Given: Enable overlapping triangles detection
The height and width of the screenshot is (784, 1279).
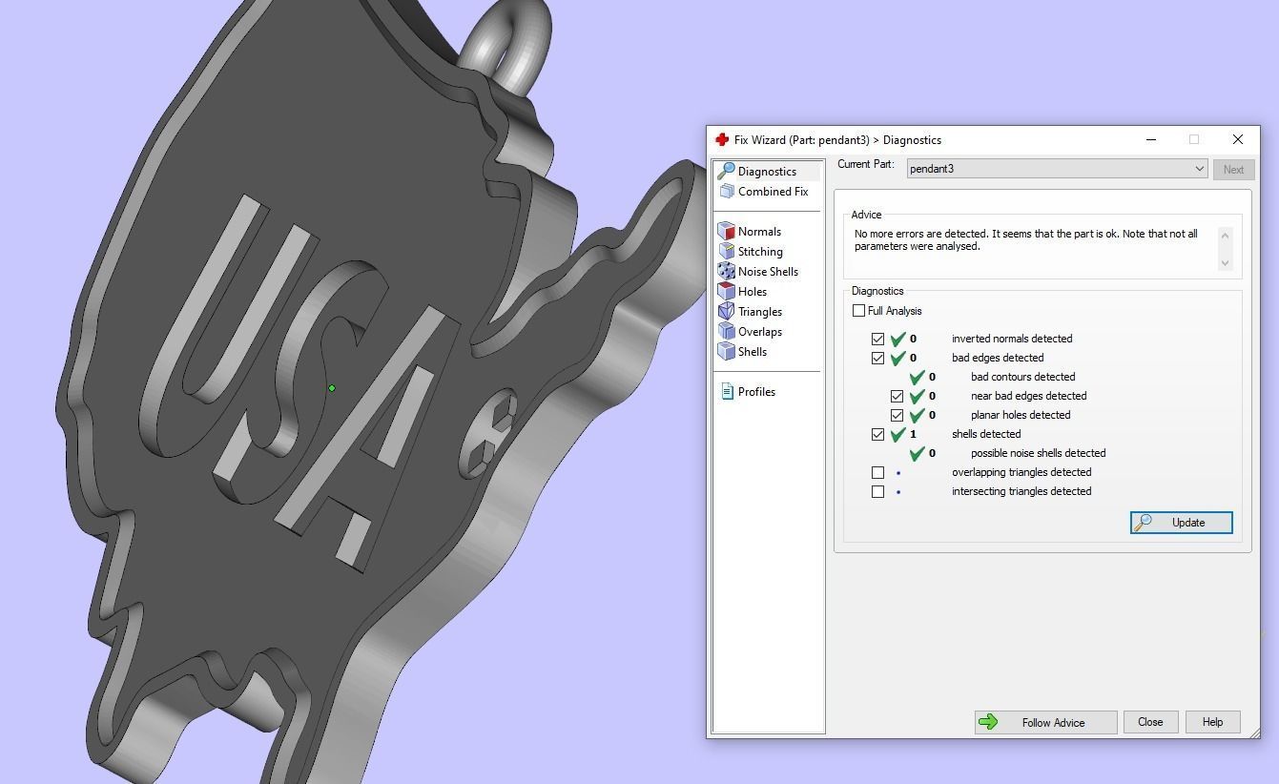Looking at the screenshot, I should pyautogui.click(x=877, y=472).
